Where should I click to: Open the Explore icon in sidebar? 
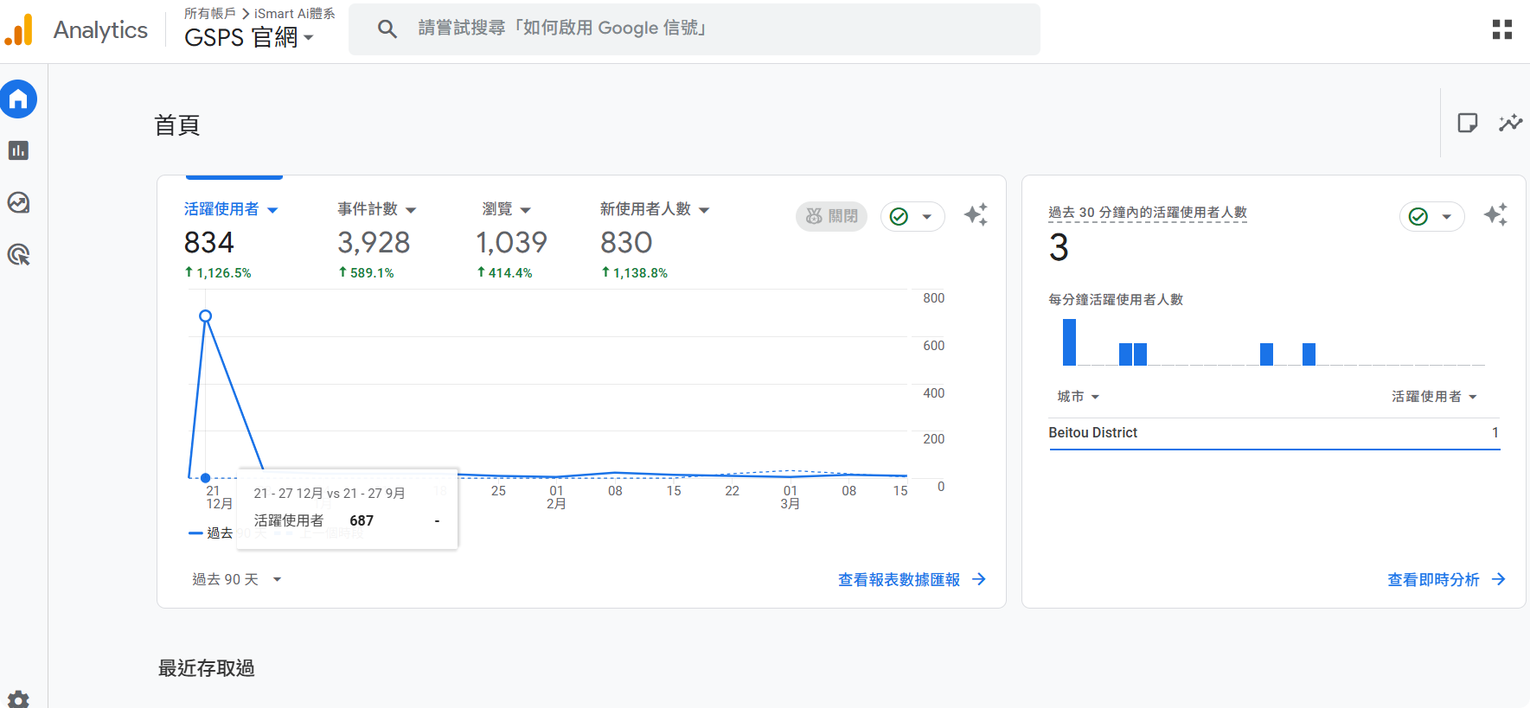pyautogui.click(x=18, y=202)
